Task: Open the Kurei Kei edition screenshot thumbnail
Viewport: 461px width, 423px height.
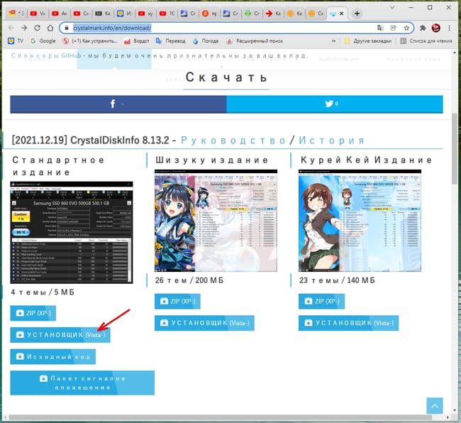Action: pyautogui.click(x=360, y=221)
